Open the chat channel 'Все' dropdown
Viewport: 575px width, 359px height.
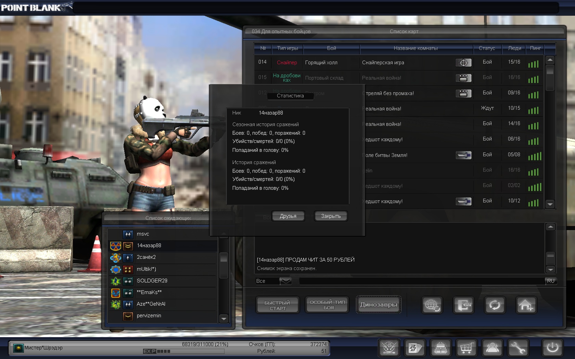click(285, 281)
